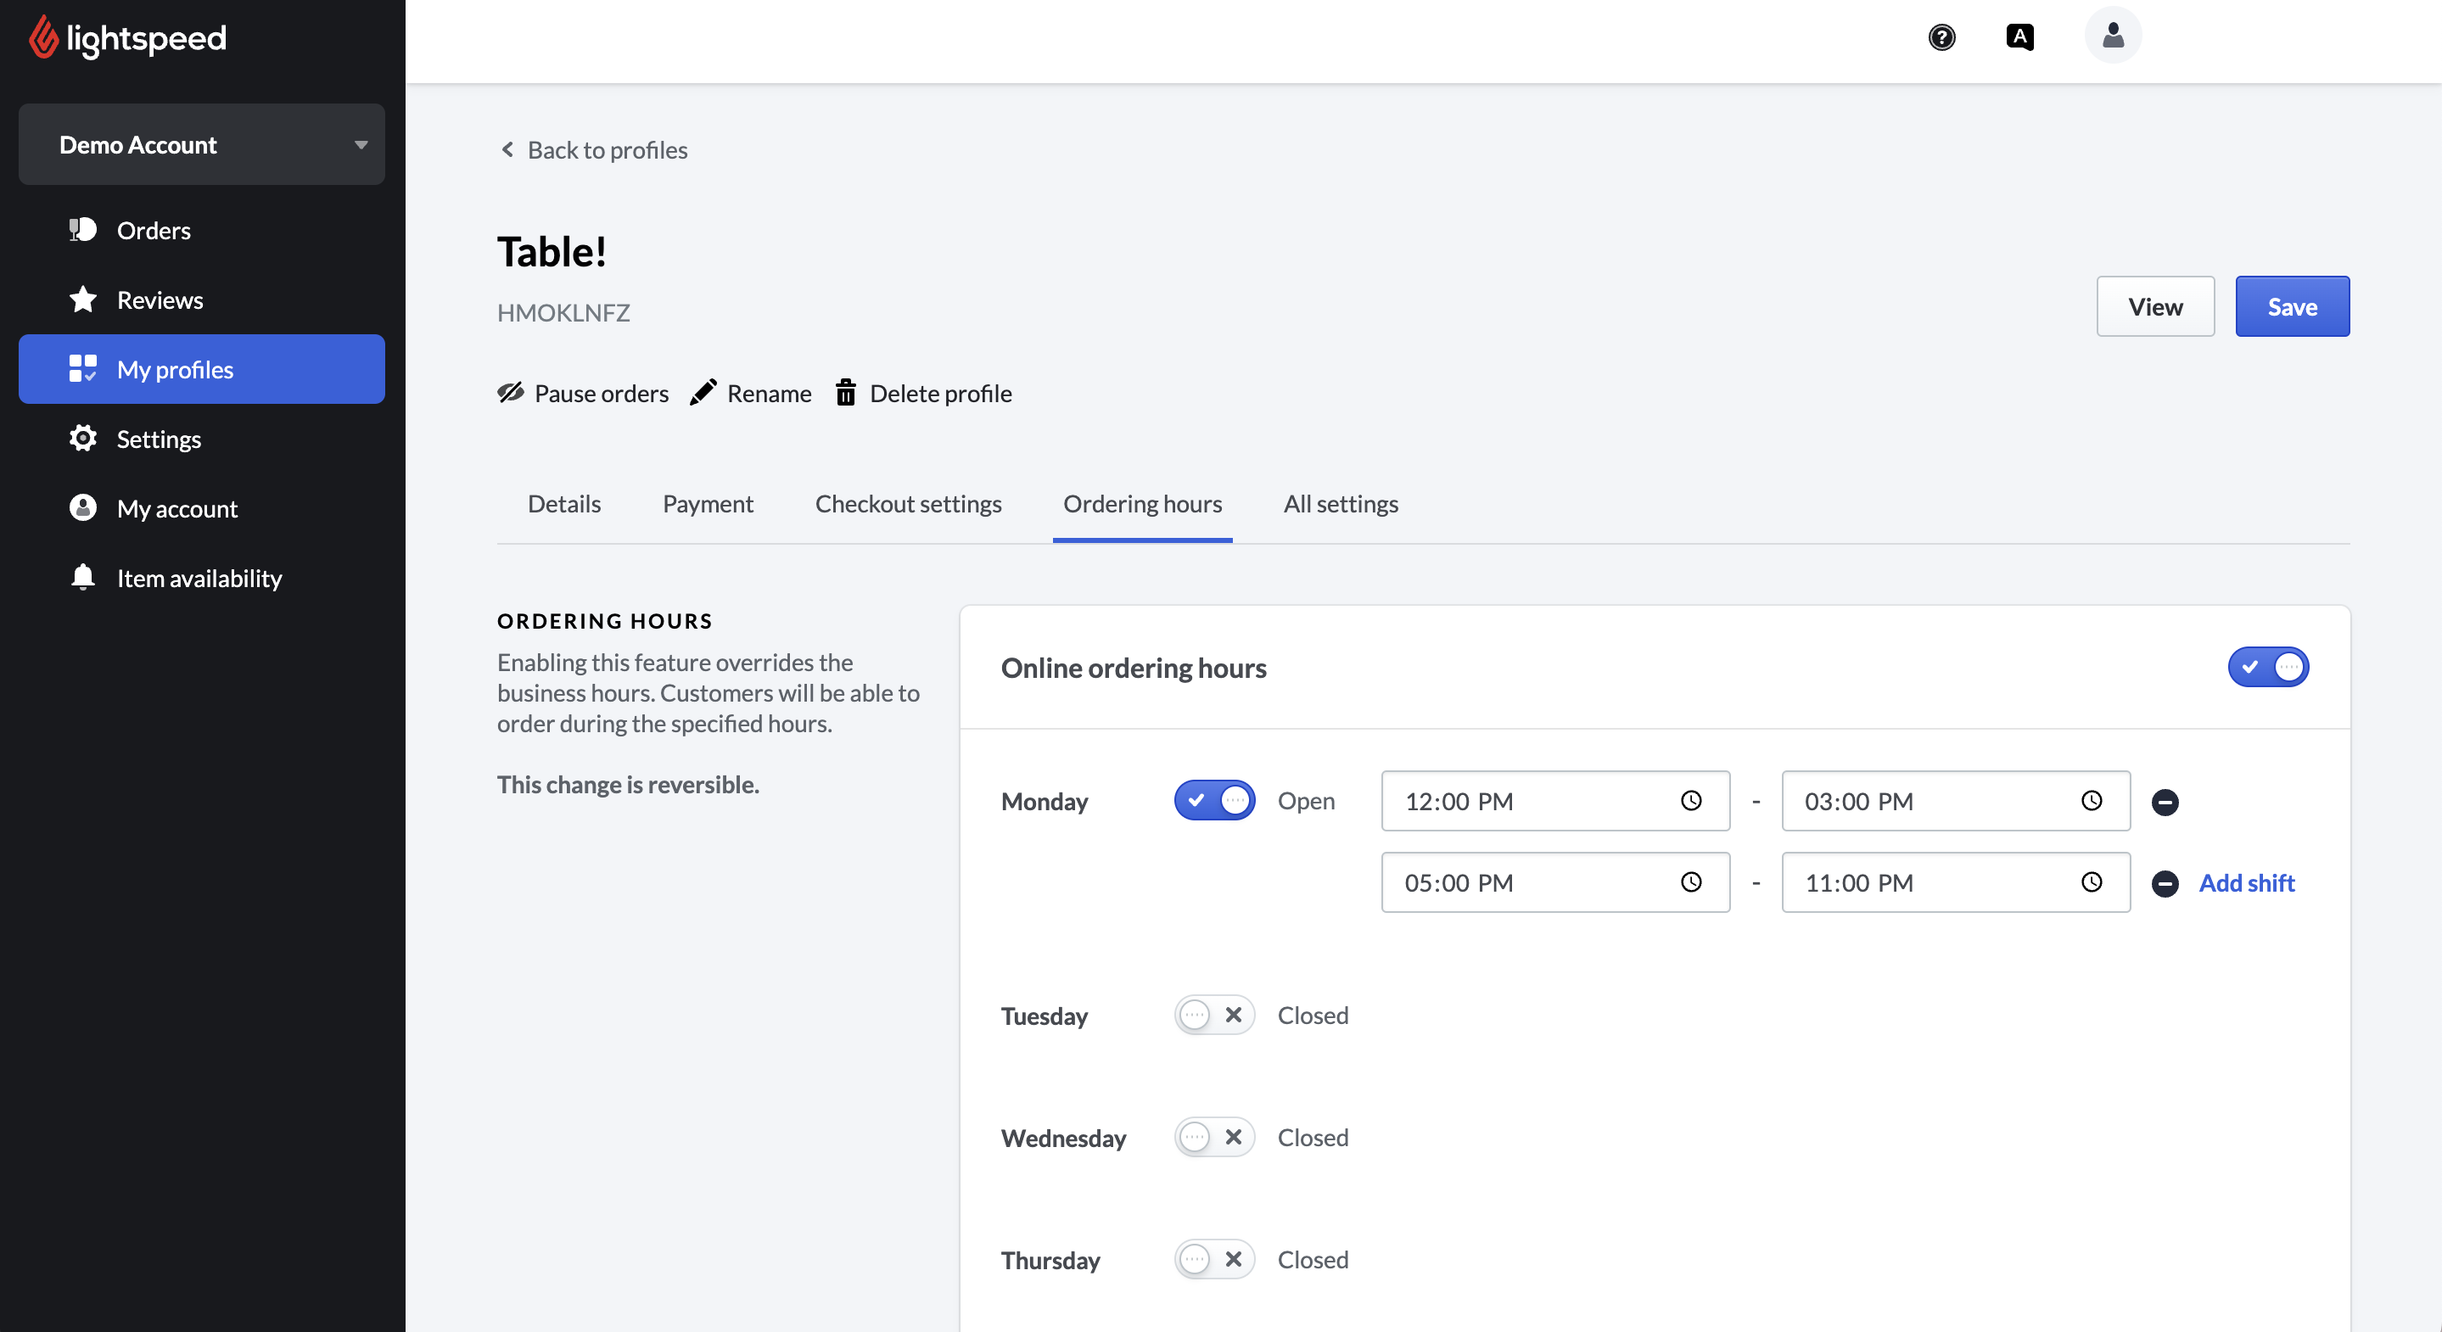The height and width of the screenshot is (1332, 2442).
Task: Click the 11:00 PM end time field
Action: coord(1934,883)
